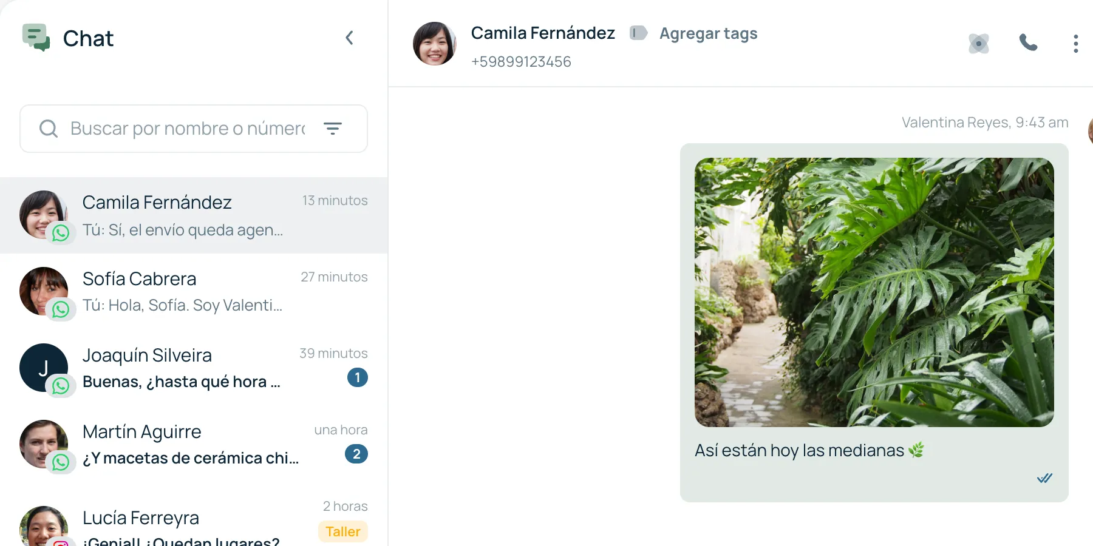The width and height of the screenshot is (1093, 546).
Task: Start a phone call with Camila
Action: pyautogui.click(x=1028, y=42)
